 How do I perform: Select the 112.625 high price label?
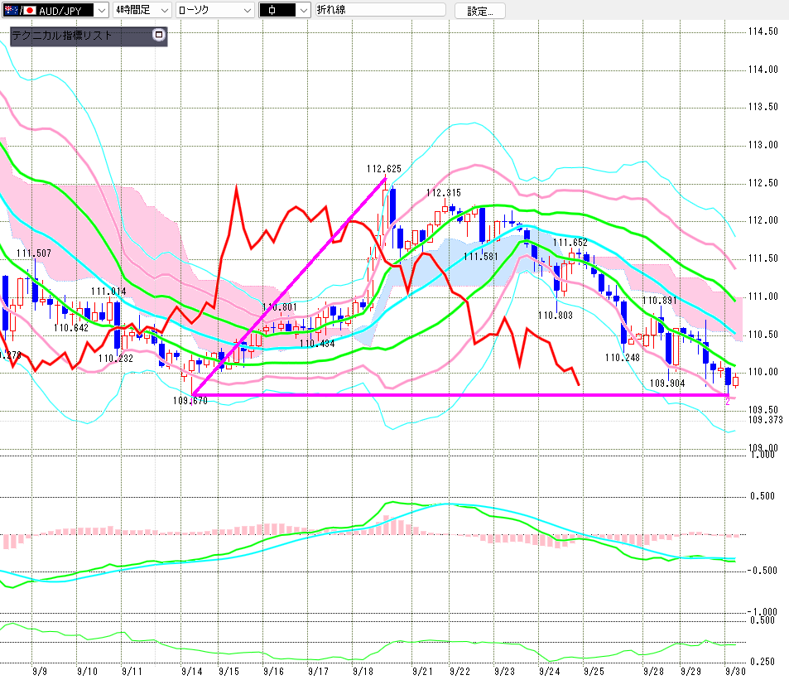(x=384, y=169)
